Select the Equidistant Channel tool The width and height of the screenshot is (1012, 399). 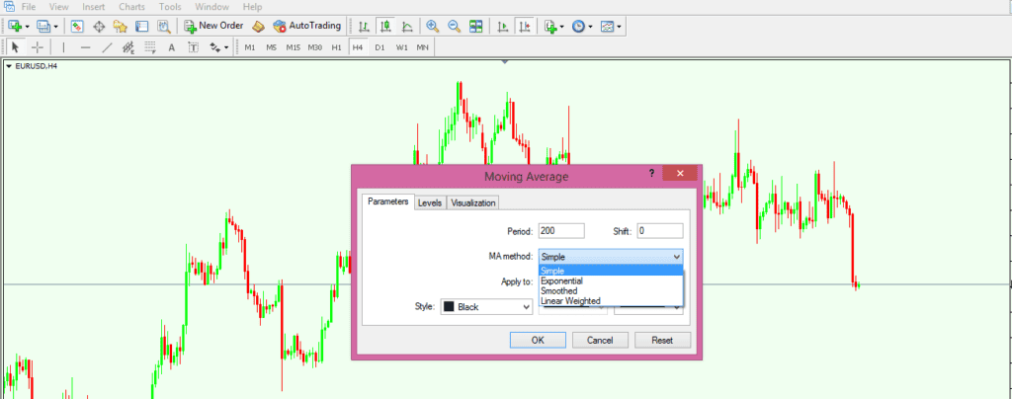pyautogui.click(x=128, y=47)
